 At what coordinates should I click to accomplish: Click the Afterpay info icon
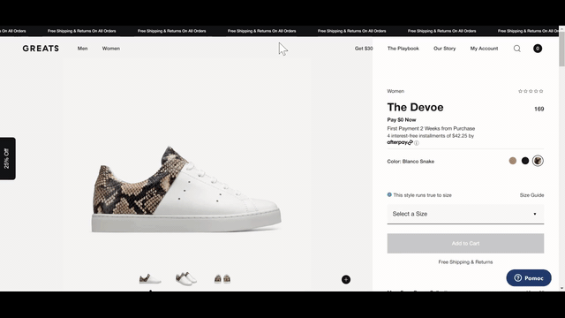pyautogui.click(x=417, y=143)
